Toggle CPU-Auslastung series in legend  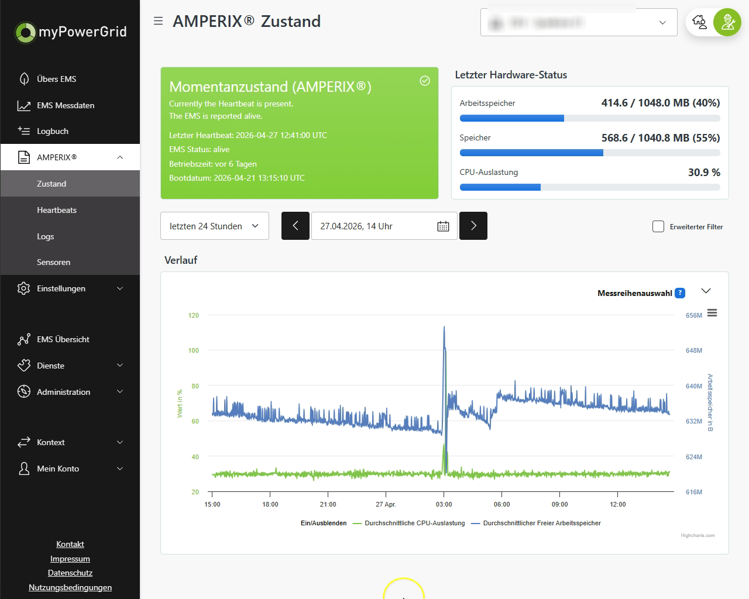(409, 523)
